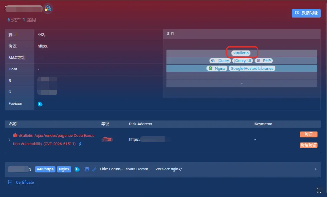The image size is (327, 197).
Task: Click the L favicon in the asset row
Action: tap(77, 169)
